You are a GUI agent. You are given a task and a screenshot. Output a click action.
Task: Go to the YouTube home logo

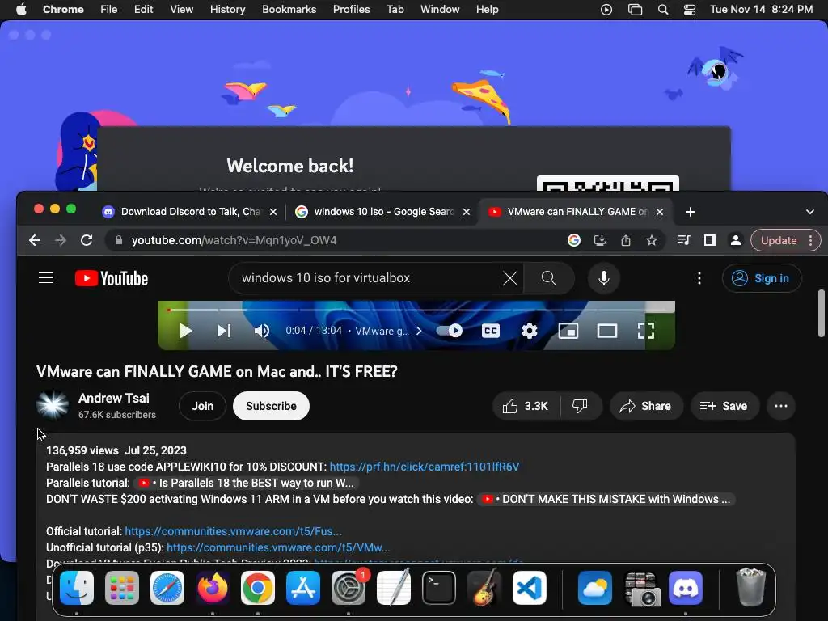pos(111,278)
